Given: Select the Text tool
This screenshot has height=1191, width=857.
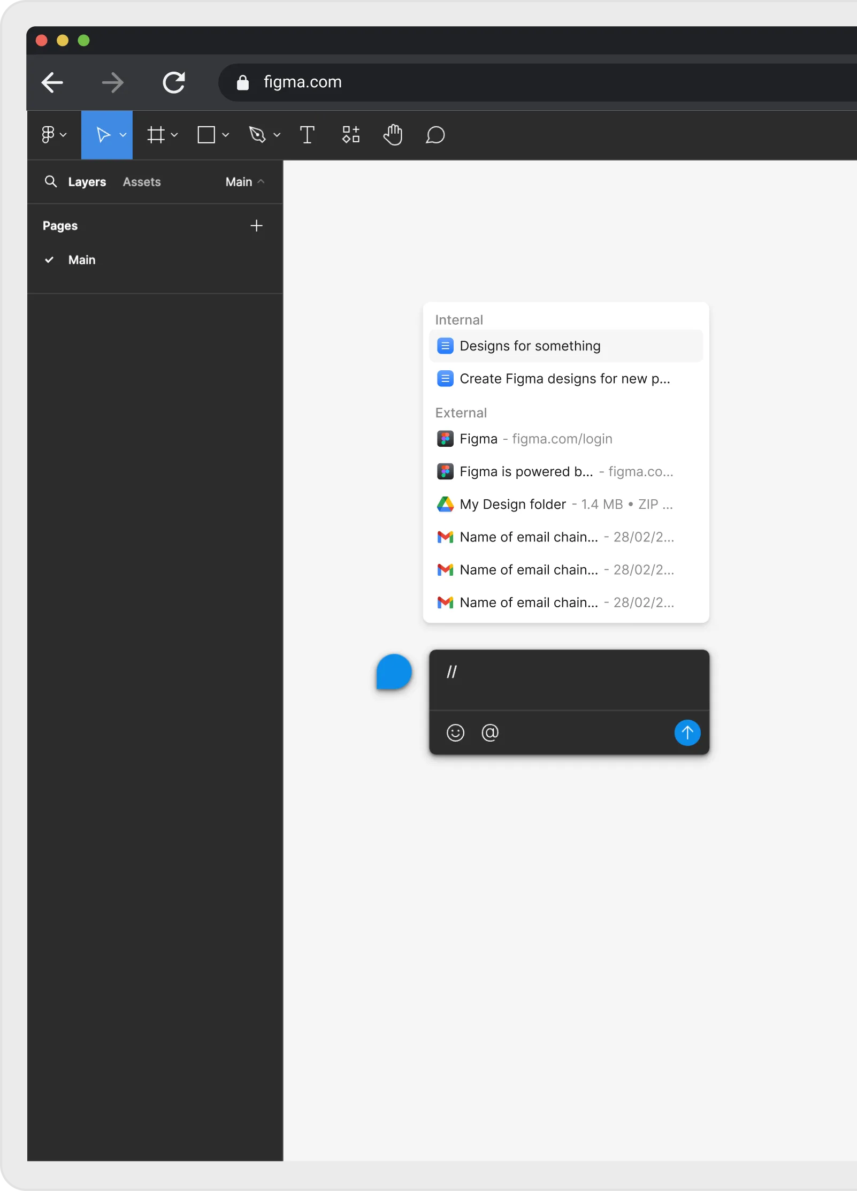Looking at the screenshot, I should (x=307, y=135).
